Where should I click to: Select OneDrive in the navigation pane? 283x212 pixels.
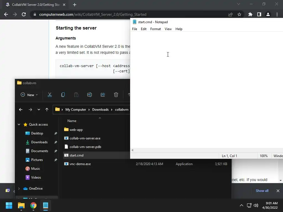click(x=36, y=189)
